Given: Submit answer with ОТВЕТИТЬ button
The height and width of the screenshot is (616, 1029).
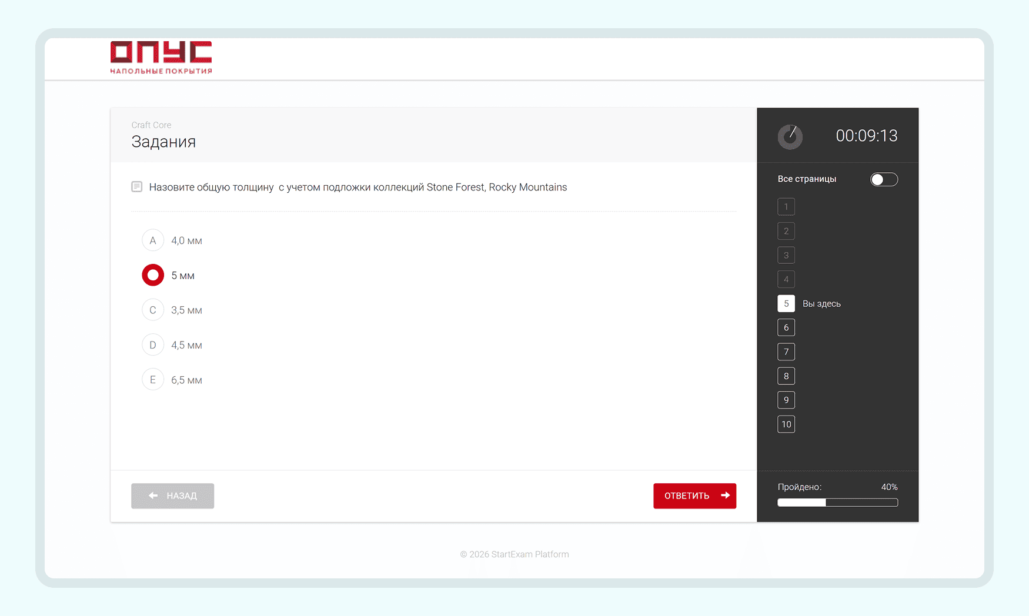Looking at the screenshot, I should click(694, 496).
